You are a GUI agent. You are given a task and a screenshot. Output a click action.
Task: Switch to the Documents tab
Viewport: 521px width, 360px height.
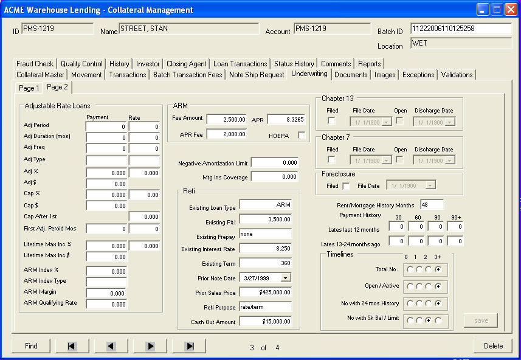point(351,75)
